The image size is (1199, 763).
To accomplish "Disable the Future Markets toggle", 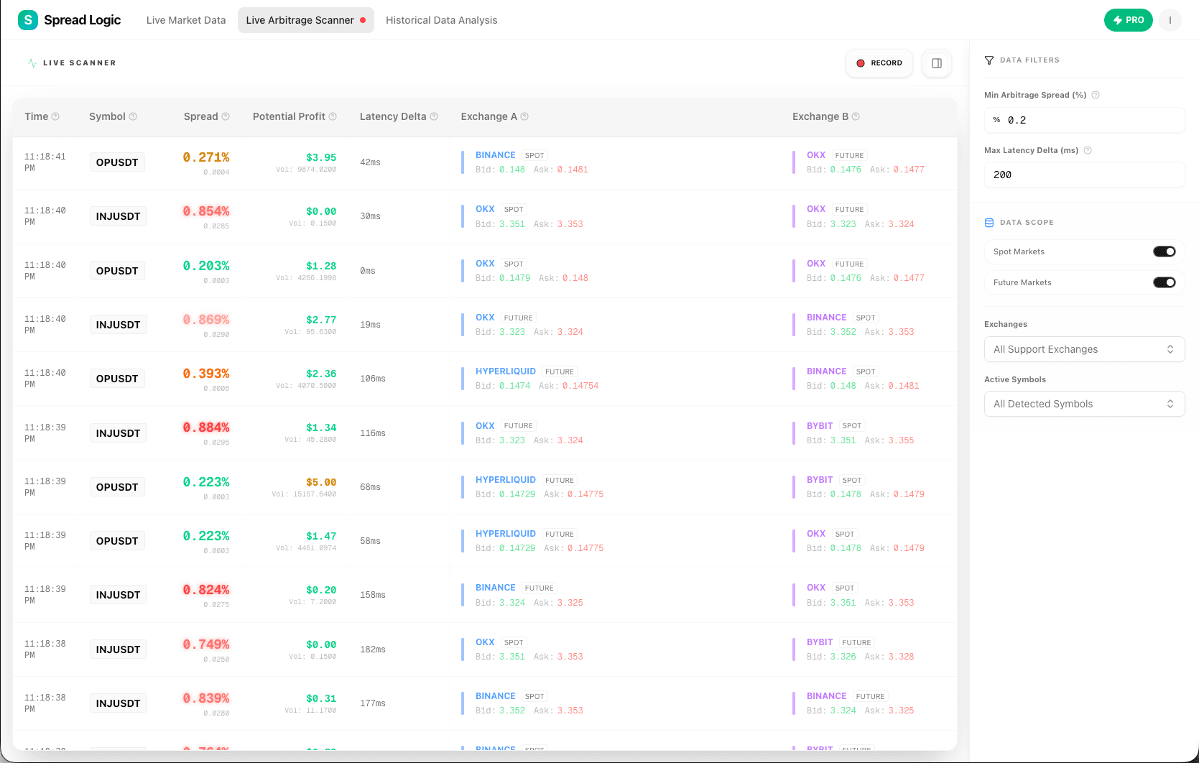I will click(x=1164, y=282).
